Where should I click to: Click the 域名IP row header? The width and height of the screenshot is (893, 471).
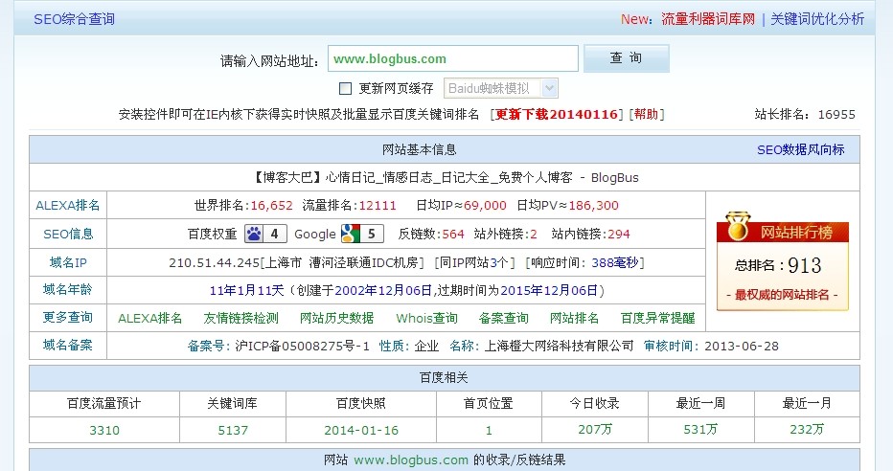tap(68, 262)
